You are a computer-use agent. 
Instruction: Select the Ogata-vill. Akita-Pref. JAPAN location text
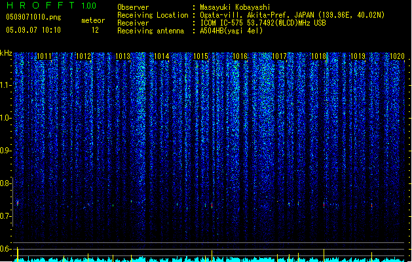(292, 15)
